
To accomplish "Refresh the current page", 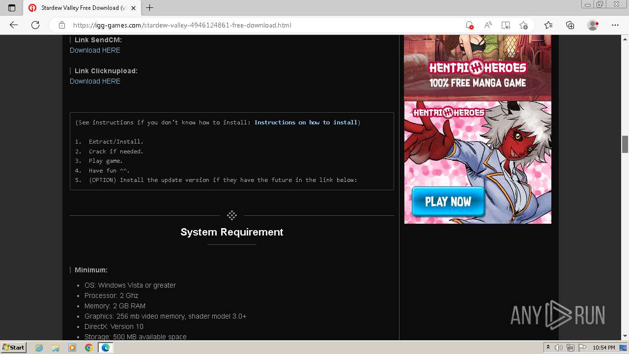I will tap(35, 25).
